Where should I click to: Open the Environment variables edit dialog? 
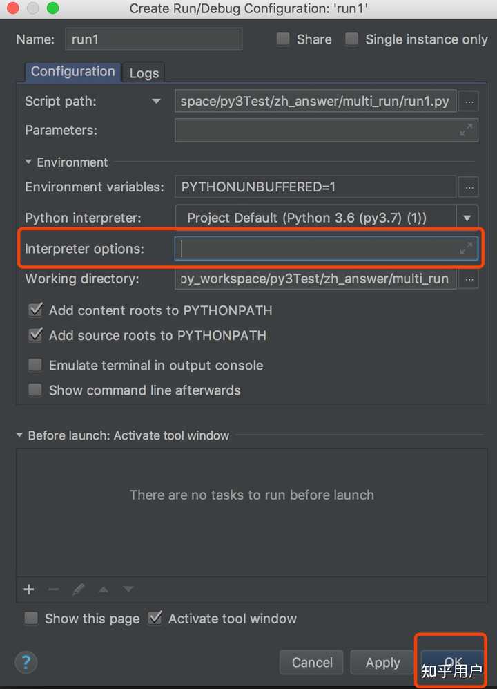[469, 187]
